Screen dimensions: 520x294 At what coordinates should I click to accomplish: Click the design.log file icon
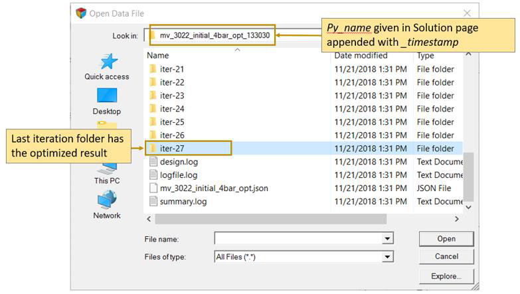pyautogui.click(x=153, y=162)
